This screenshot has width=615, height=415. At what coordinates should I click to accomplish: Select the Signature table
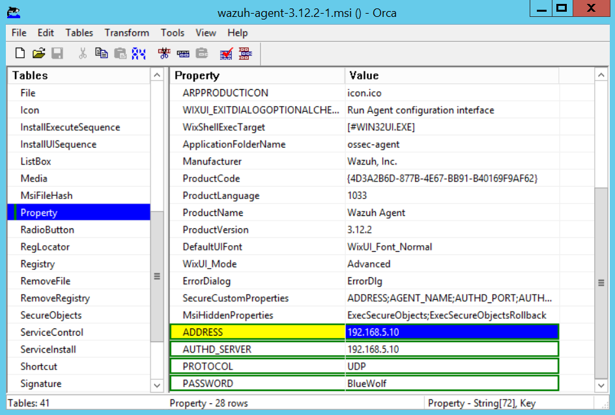click(x=79, y=384)
